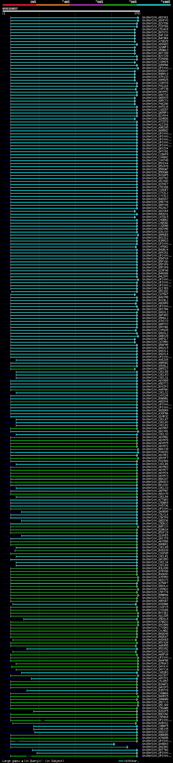The height and width of the screenshot is (763, 173).
Task: Open hit UniRef100_B6DDR9
Action: coord(155,411)
